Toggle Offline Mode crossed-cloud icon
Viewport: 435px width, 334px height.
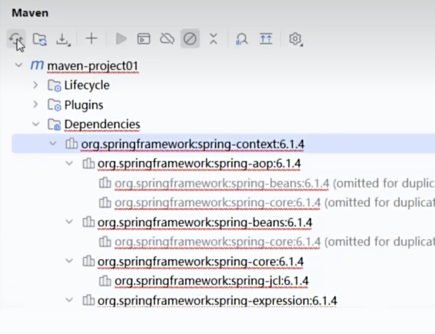pos(167,39)
